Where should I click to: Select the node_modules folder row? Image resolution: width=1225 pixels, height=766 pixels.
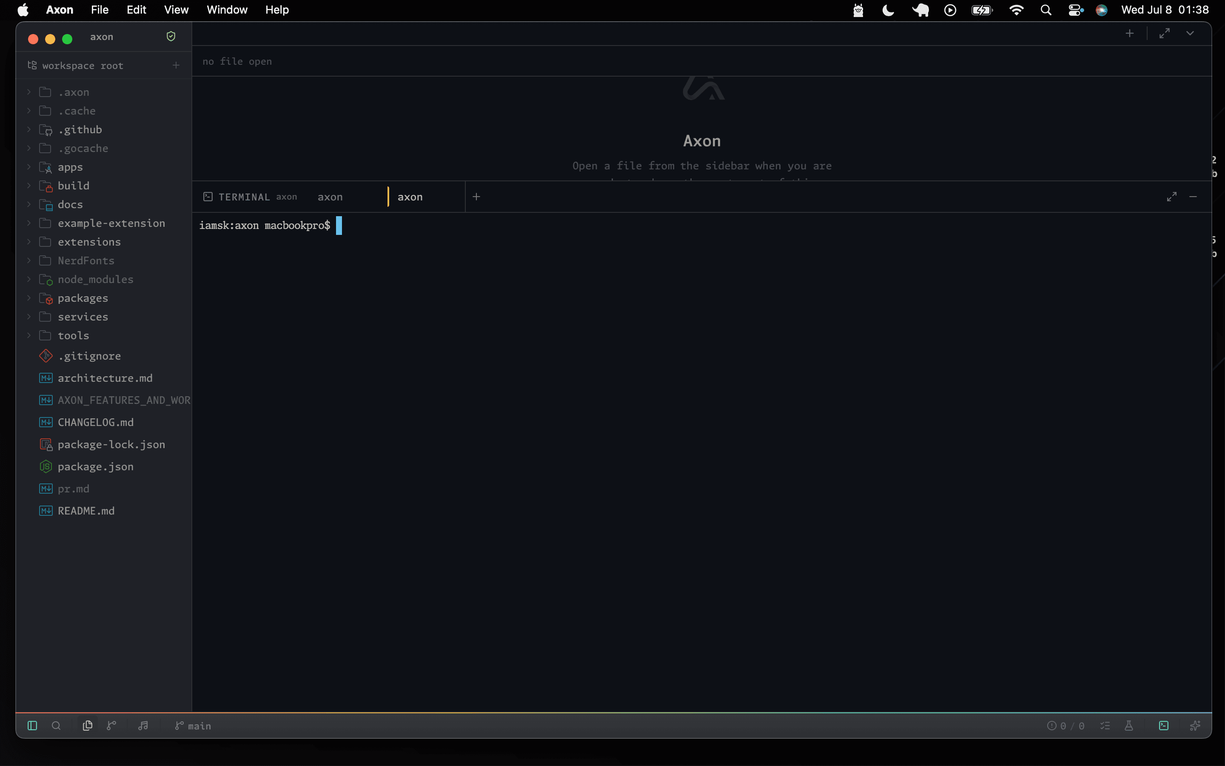point(103,280)
